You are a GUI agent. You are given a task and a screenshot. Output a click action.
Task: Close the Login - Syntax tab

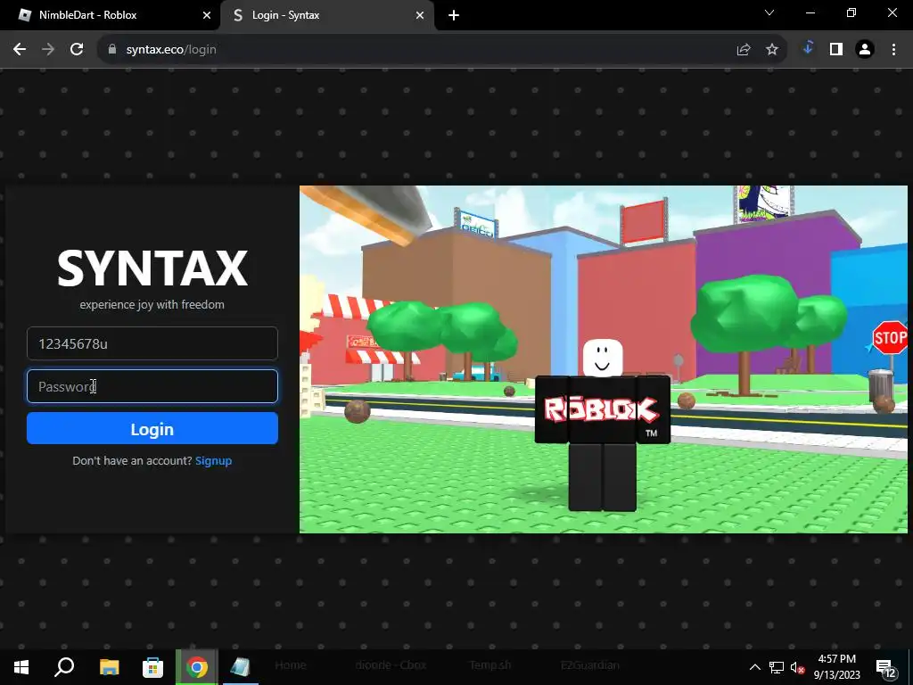coord(420,15)
